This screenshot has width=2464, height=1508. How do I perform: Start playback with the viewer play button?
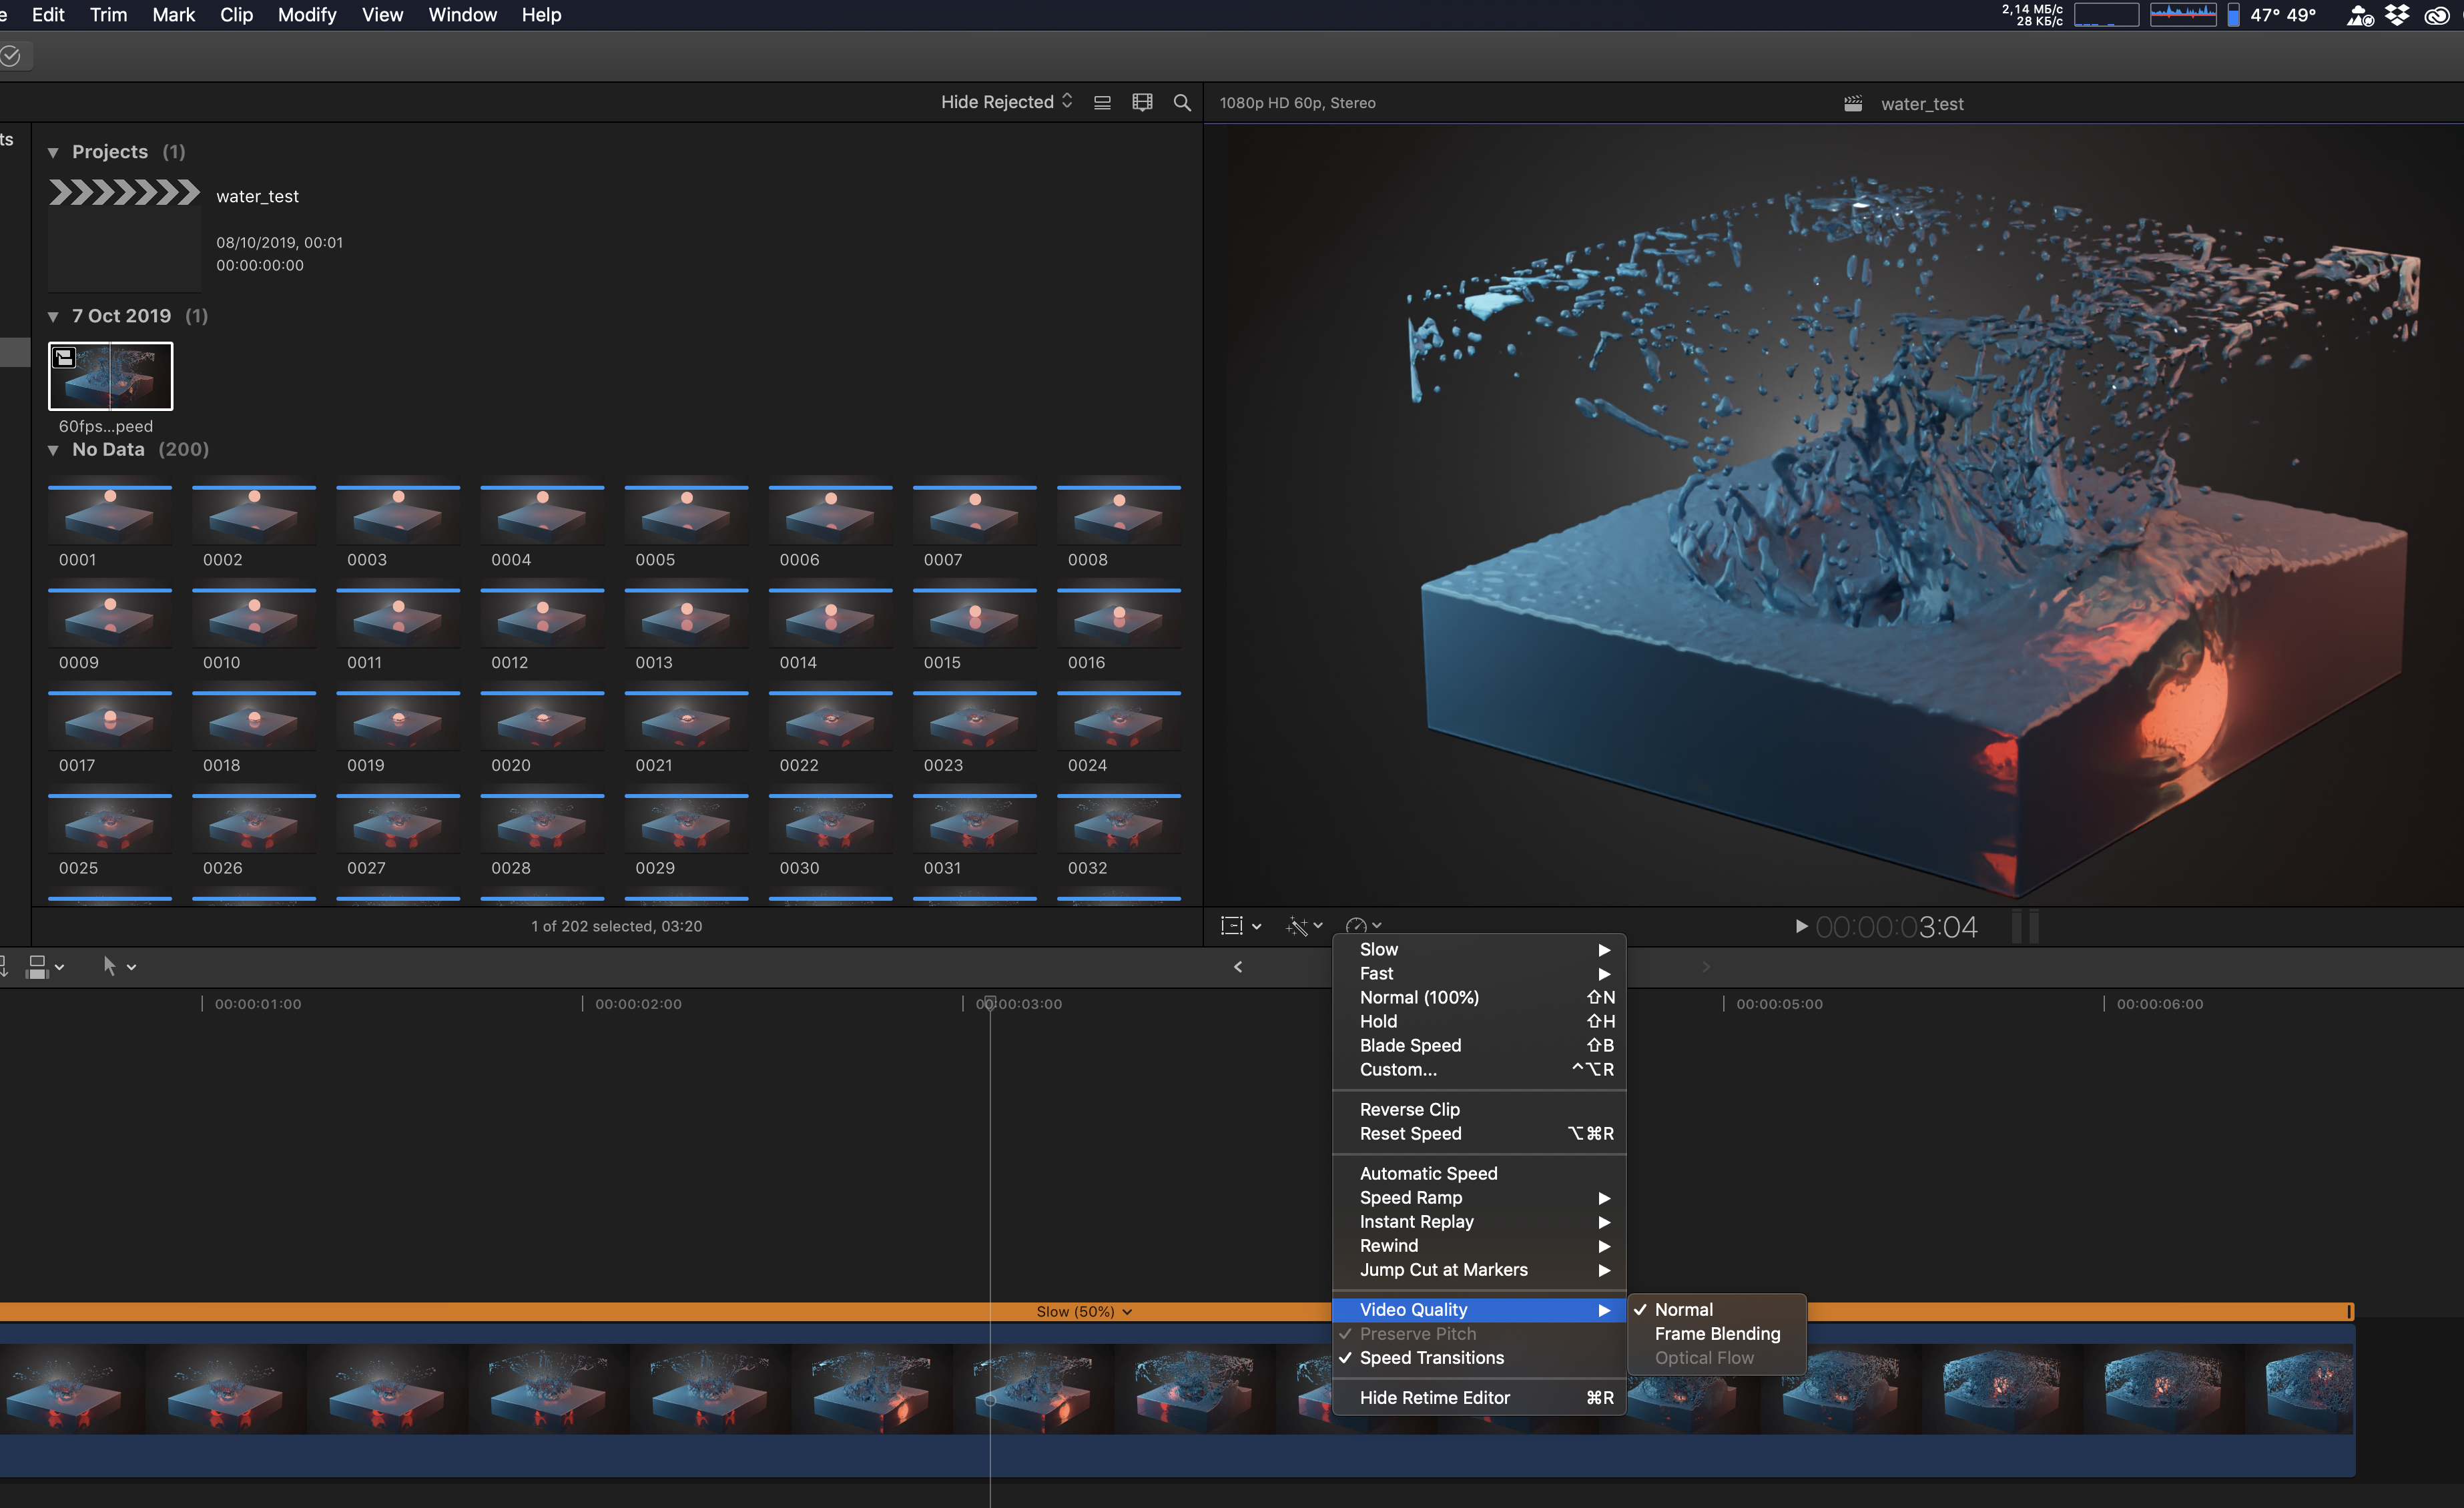pos(1801,926)
